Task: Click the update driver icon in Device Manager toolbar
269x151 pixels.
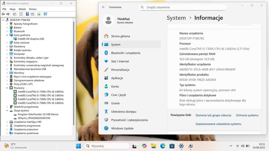Action: pyautogui.click(x=39, y=14)
